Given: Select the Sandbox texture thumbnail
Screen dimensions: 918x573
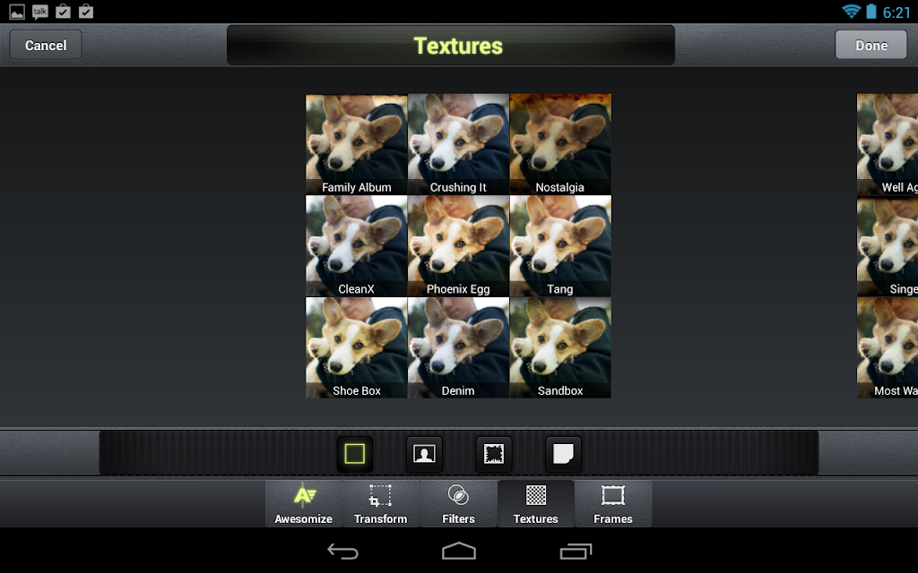Looking at the screenshot, I should tap(560, 348).
